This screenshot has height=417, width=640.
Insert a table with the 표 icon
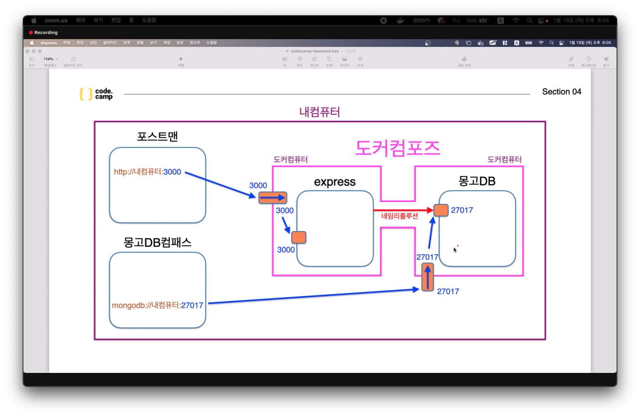tap(285, 59)
